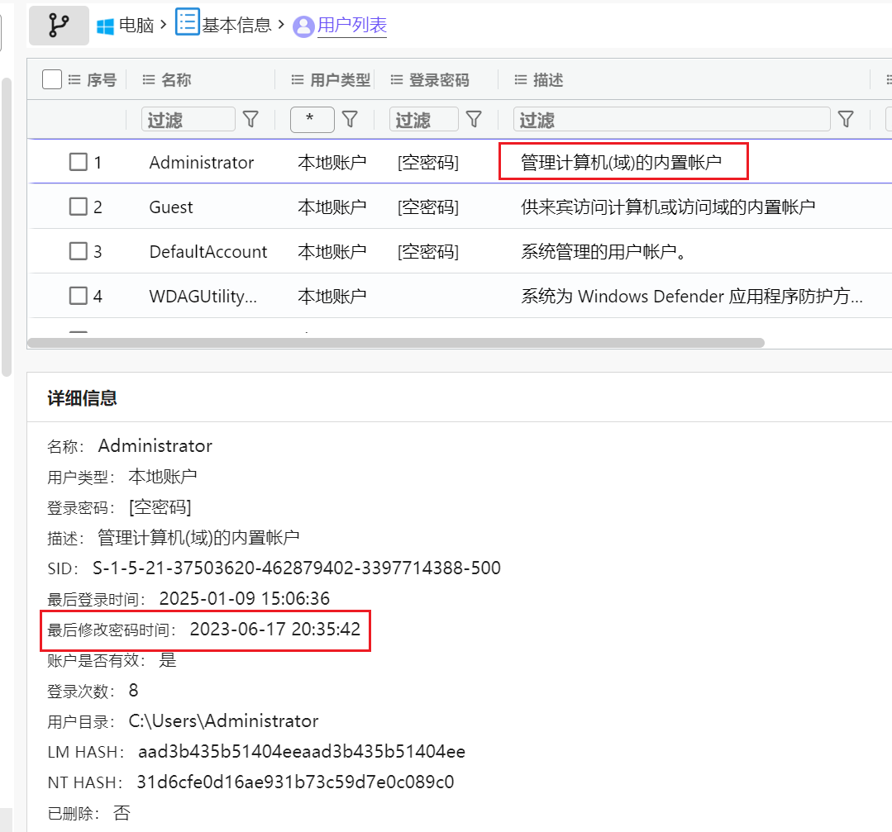Open 基本信息 breadcrumb item
This screenshot has width=892, height=832.
236,26
